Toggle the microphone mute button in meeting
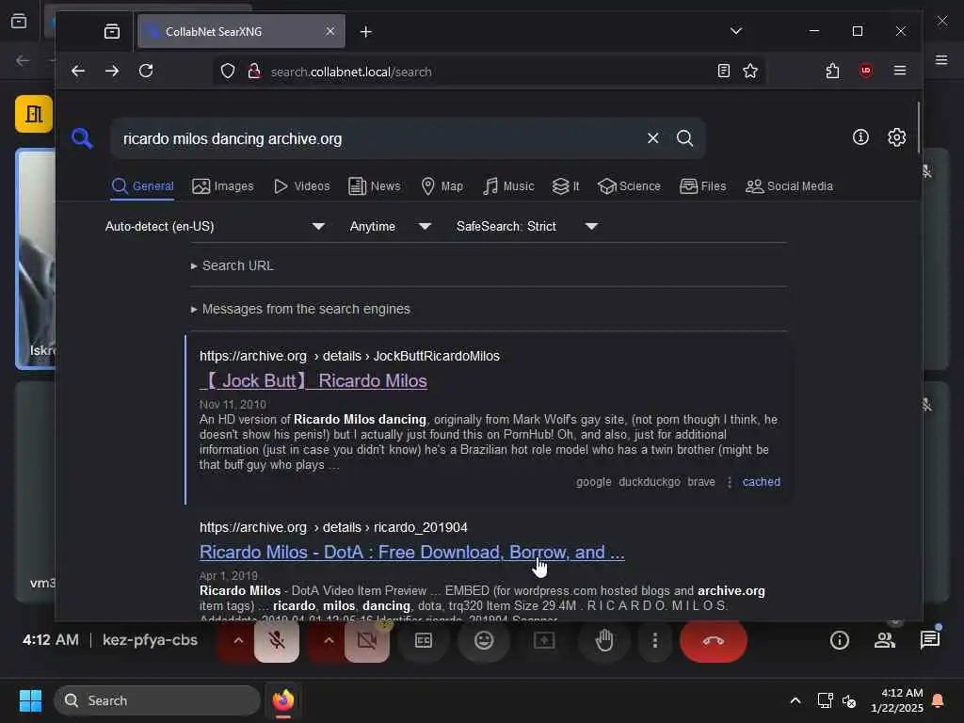The image size is (964, 723). 277,640
